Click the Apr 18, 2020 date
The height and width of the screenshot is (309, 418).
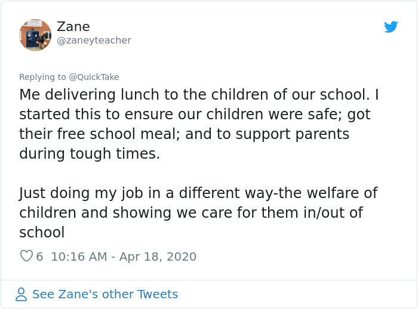(x=158, y=257)
